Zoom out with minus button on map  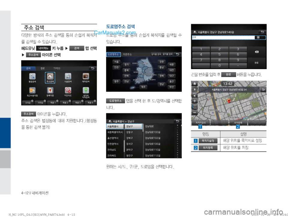[x=195, y=112]
